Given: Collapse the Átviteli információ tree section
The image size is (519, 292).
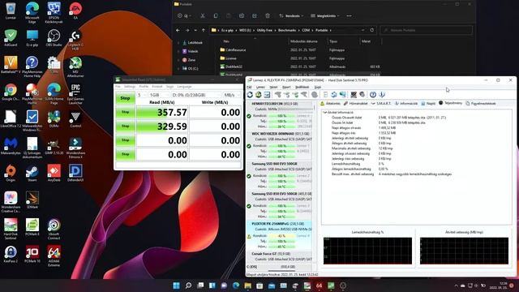Looking at the screenshot, I should pyautogui.click(x=325, y=113).
